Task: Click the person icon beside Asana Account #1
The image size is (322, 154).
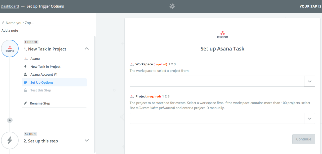Action: click(25, 74)
